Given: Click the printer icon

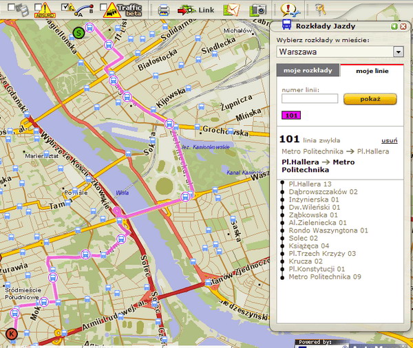Looking at the screenshot, I should [163, 10].
